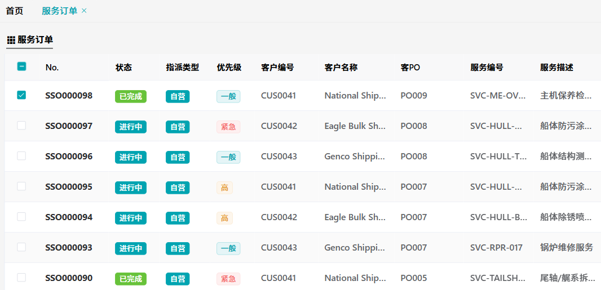Open order number SSO000095

(x=69, y=187)
